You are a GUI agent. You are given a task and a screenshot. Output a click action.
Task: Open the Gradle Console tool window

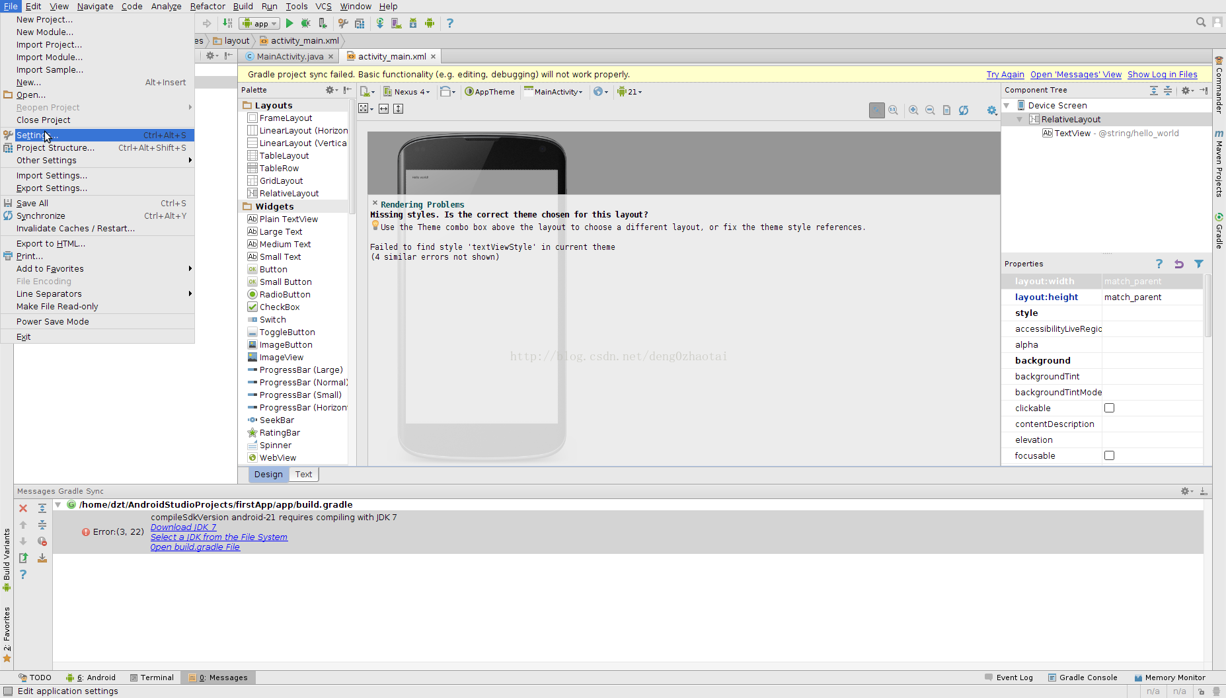(1082, 678)
